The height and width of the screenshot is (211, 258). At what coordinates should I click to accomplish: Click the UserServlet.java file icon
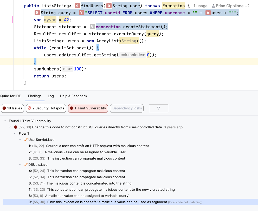25,140
